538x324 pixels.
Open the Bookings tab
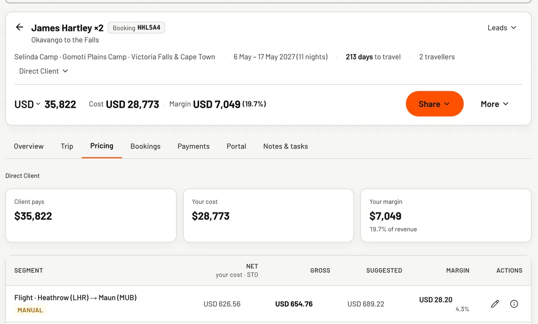[x=145, y=146]
